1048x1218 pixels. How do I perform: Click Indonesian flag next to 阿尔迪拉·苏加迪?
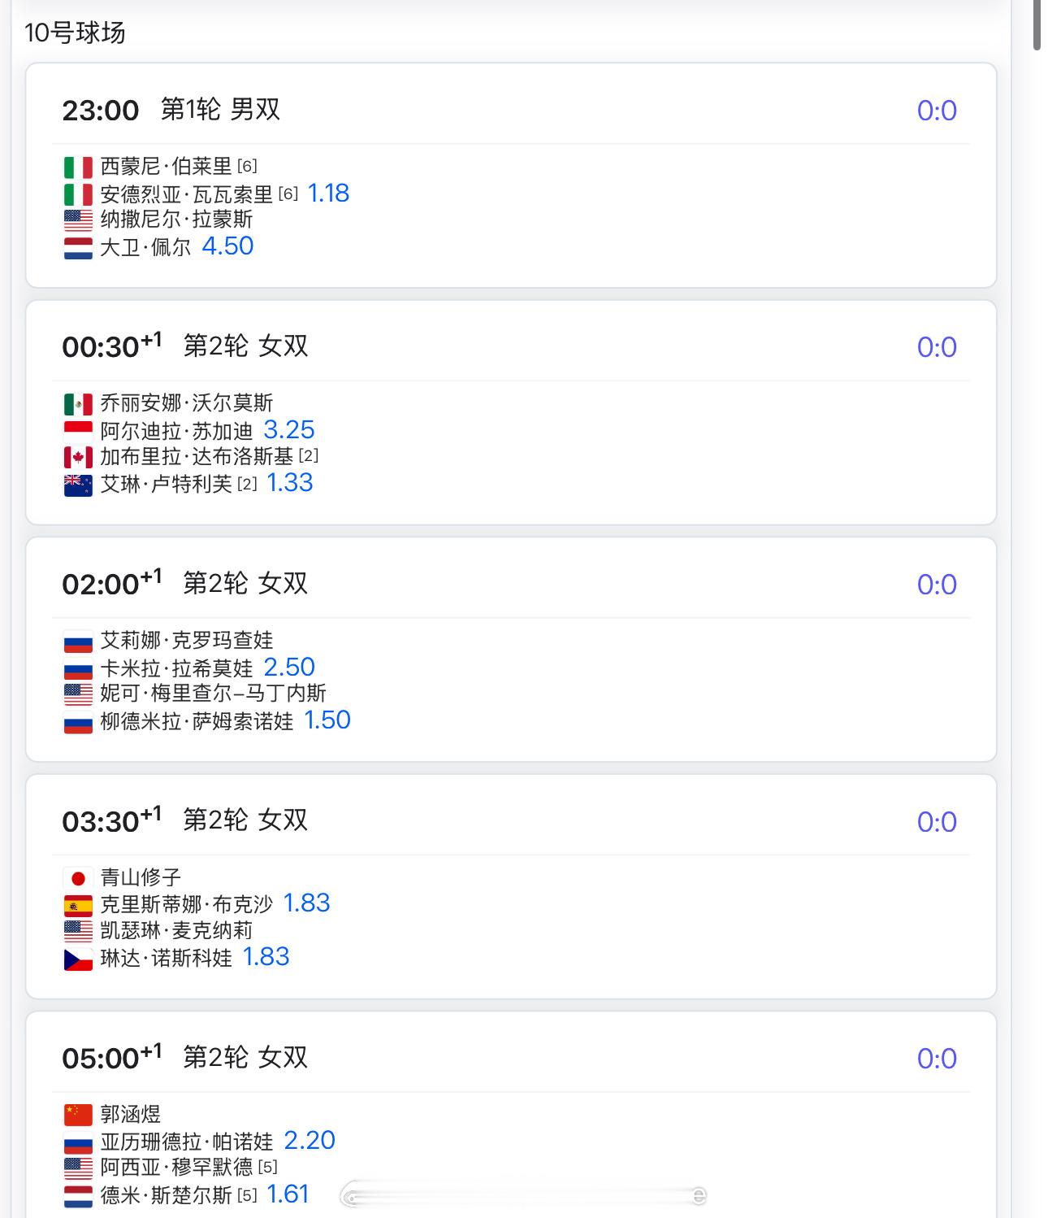[78, 431]
